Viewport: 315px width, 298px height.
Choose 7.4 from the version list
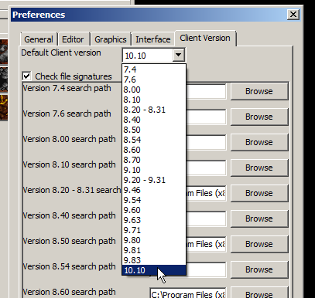click(154, 69)
